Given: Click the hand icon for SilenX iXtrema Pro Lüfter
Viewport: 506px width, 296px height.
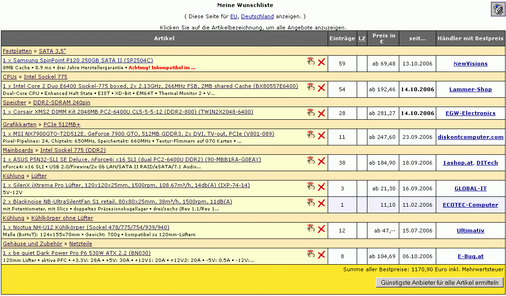Looking at the screenshot, I should pyautogui.click(x=311, y=187).
